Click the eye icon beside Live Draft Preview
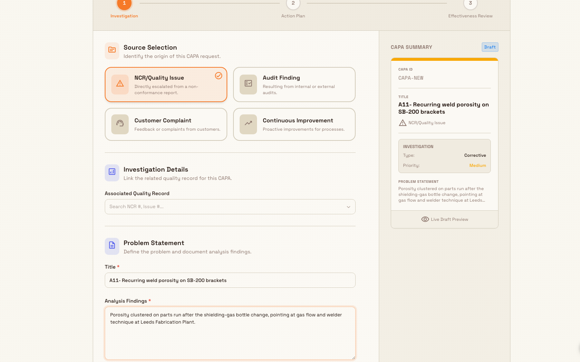Image resolution: width=580 pixels, height=362 pixels. (425, 219)
